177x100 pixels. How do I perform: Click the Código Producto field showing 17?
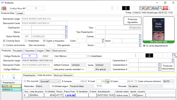[x=29, y=56]
